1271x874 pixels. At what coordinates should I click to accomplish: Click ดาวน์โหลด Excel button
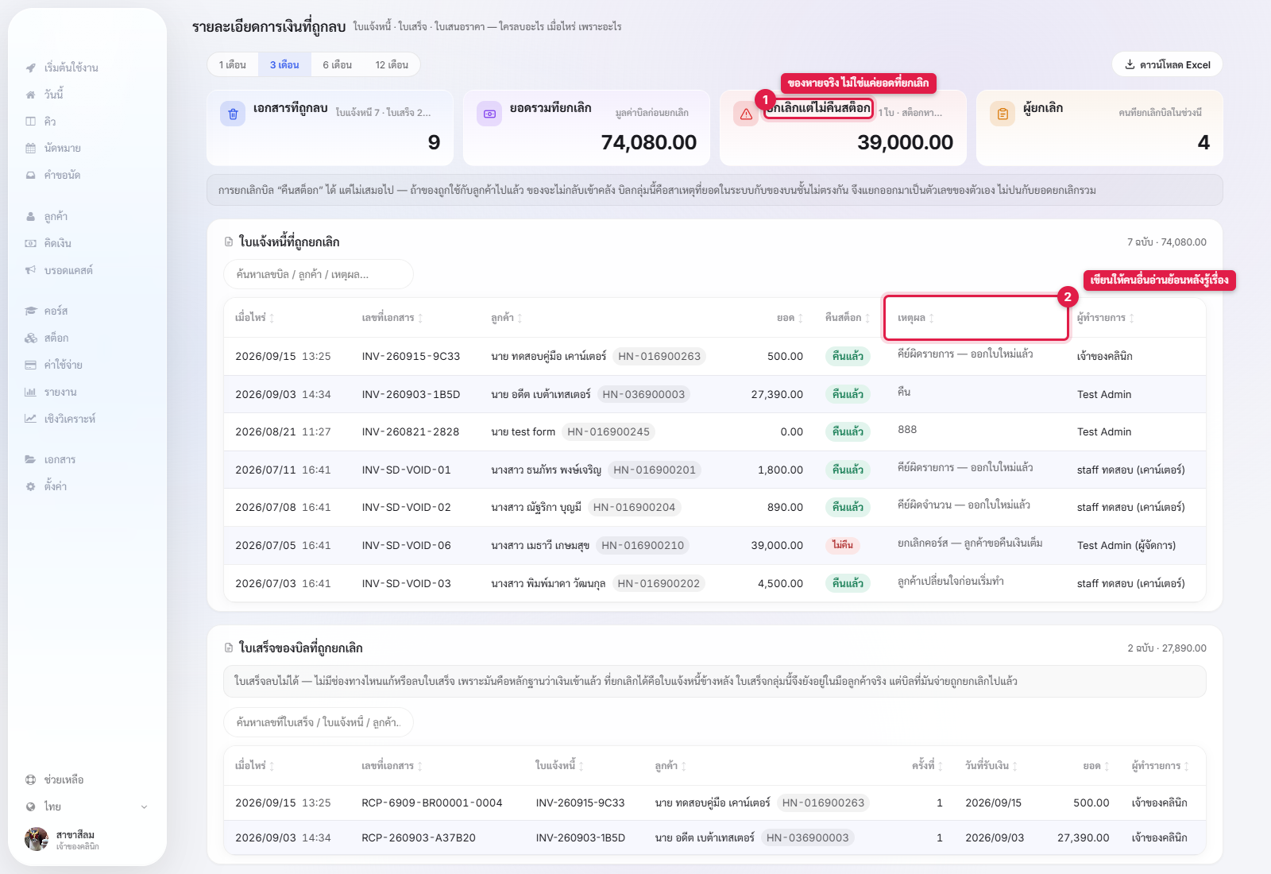pos(1167,64)
